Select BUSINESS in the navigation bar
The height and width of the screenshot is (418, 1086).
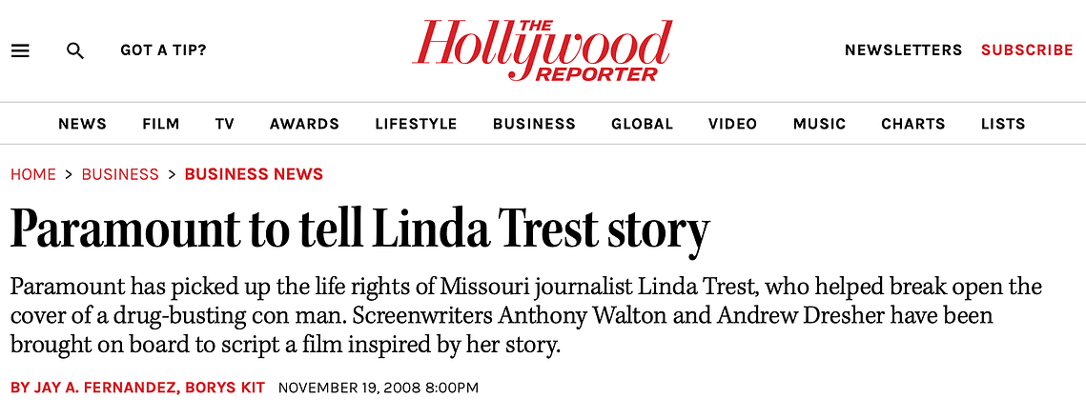coord(534,124)
